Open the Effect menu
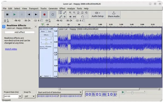Screen dimensions: 164x103 (62, 9)
